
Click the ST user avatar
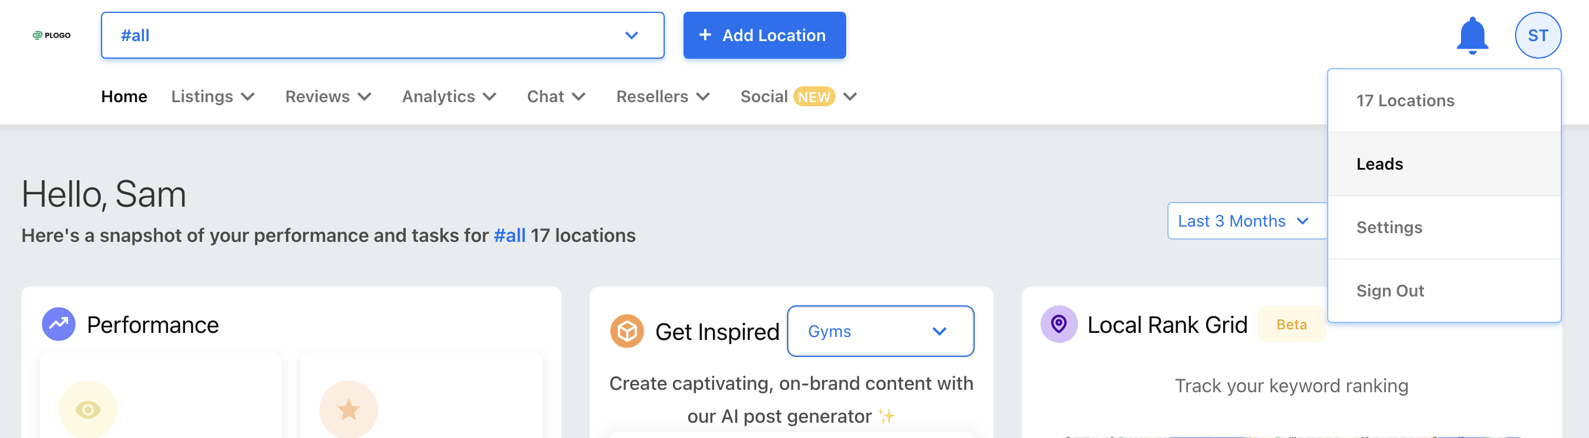coord(1537,35)
